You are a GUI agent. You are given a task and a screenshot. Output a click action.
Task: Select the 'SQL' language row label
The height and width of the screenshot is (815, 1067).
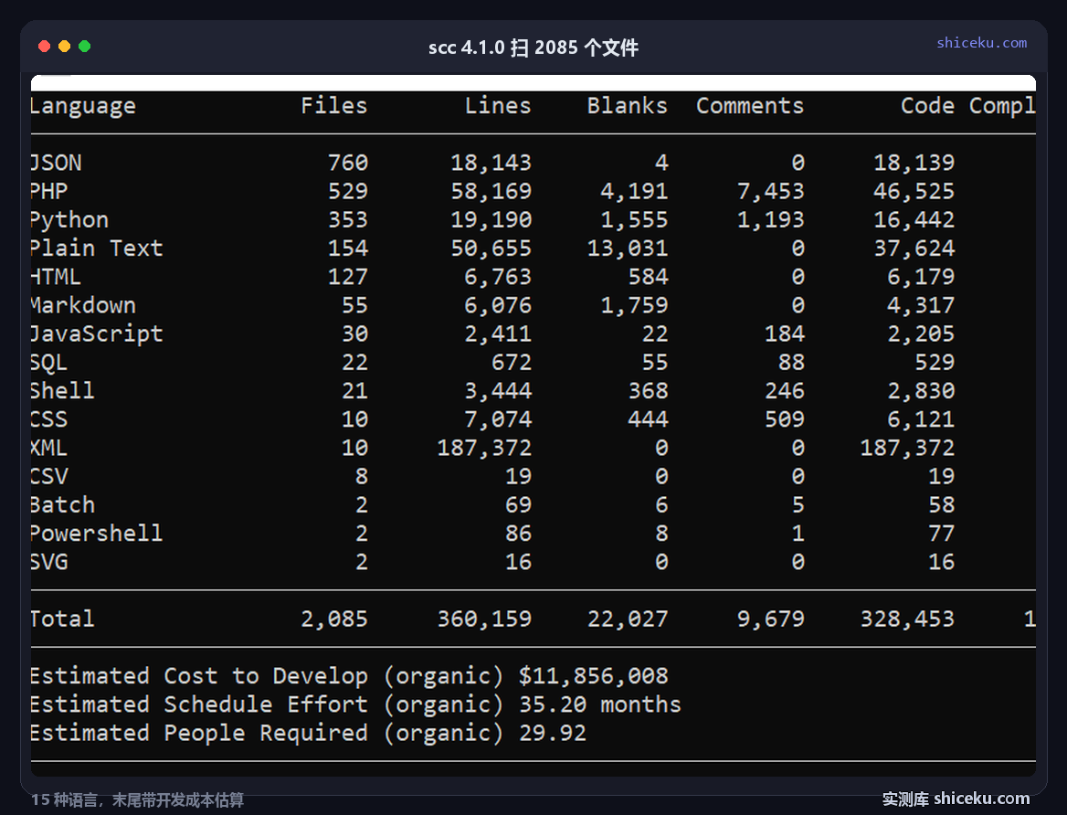coord(49,363)
